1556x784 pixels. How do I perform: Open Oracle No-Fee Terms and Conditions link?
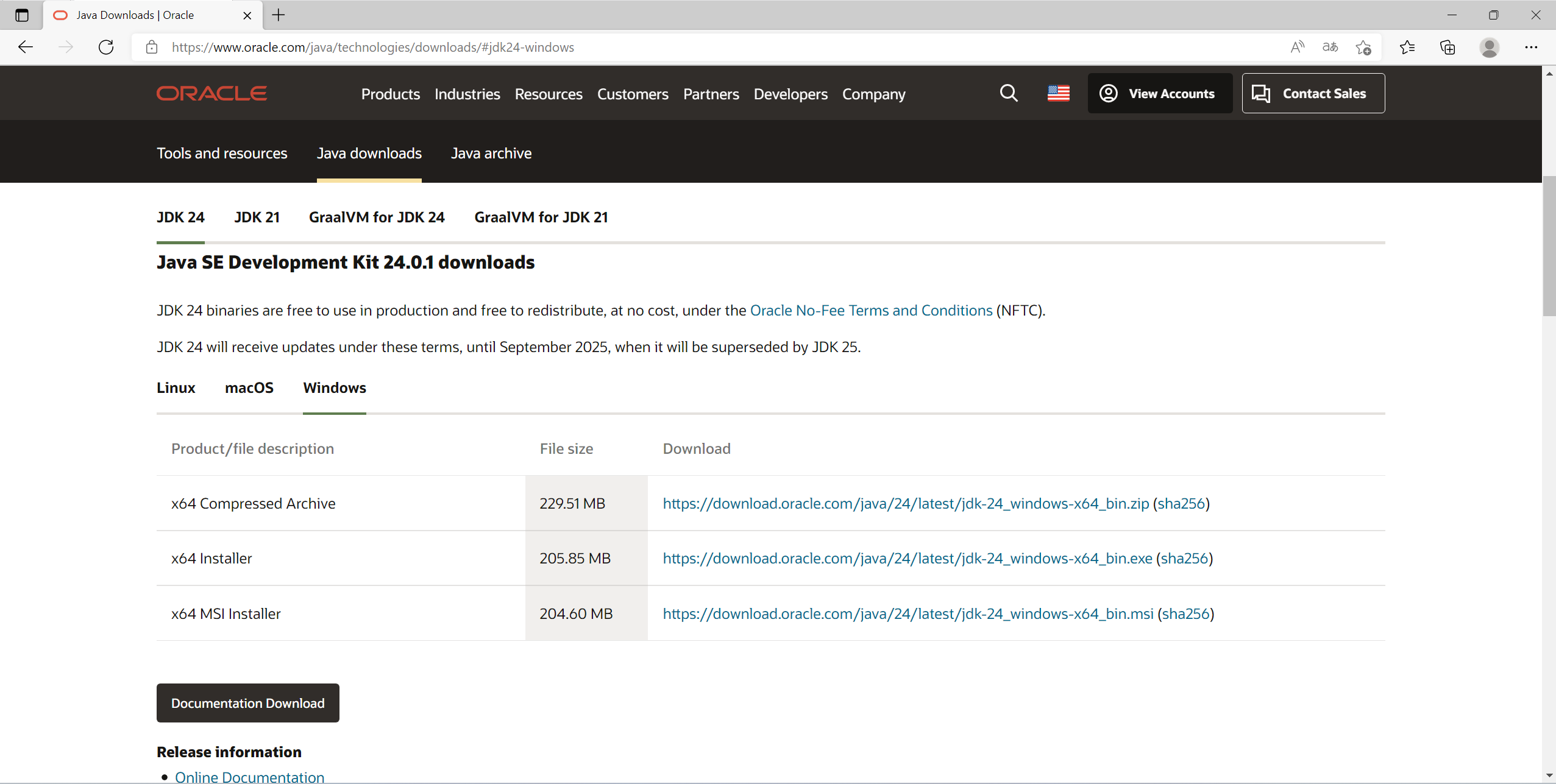tap(871, 311)
